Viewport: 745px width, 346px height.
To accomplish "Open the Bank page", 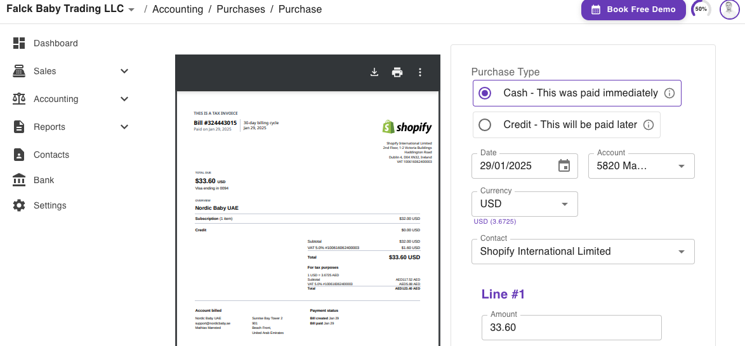I will click(x=44, y=180).
